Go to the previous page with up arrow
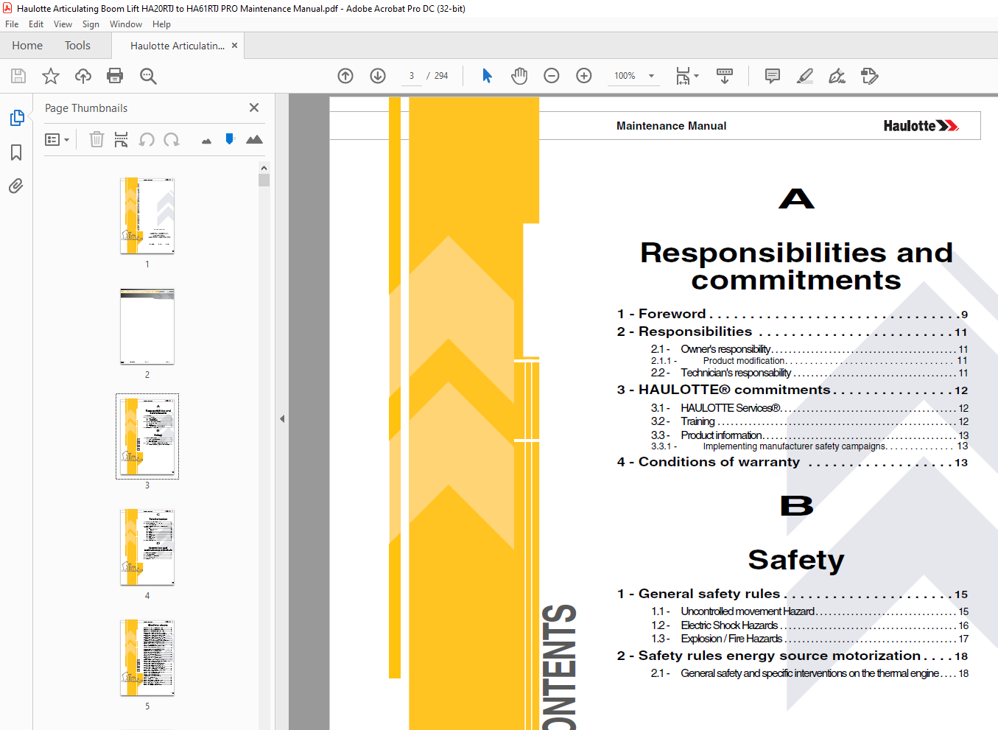The width and height of the screenshot is (998, 730). click(x=345, y=76)
